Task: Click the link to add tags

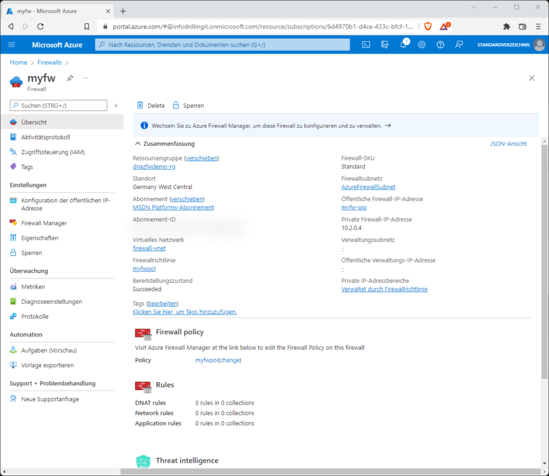Action: tap(184, 312)
